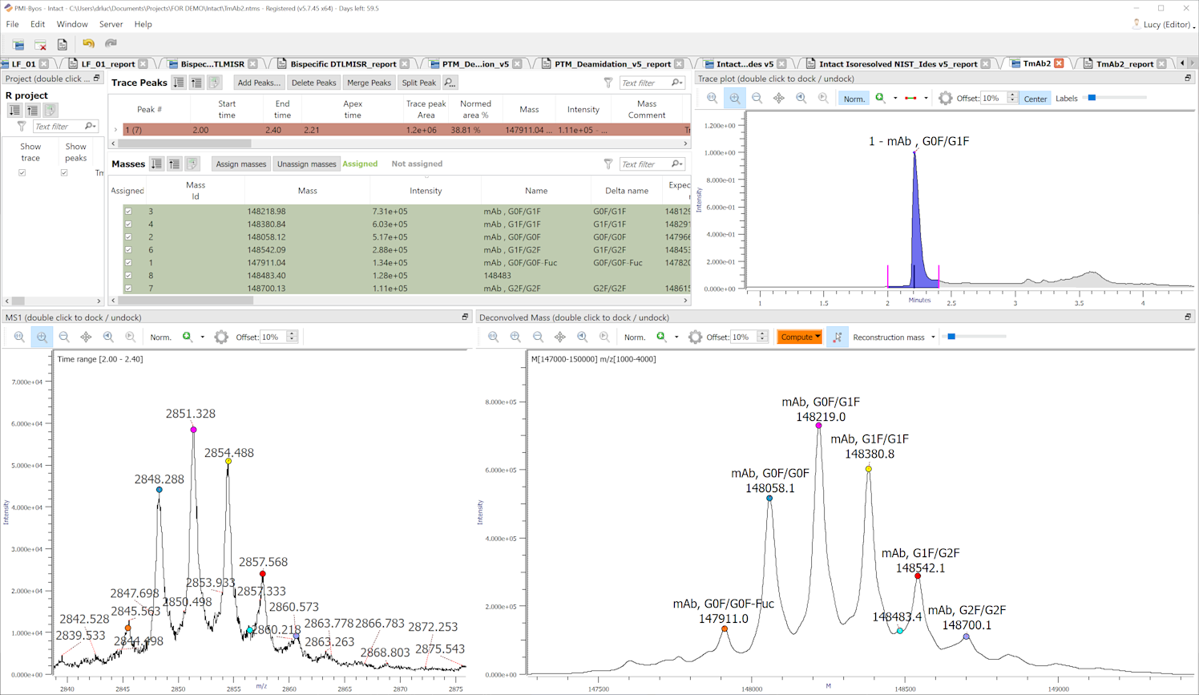Open settings gear in Deconvolved Mass toolbar
The width and height of the screenshot is (1199, 695).
click(695, 337)
